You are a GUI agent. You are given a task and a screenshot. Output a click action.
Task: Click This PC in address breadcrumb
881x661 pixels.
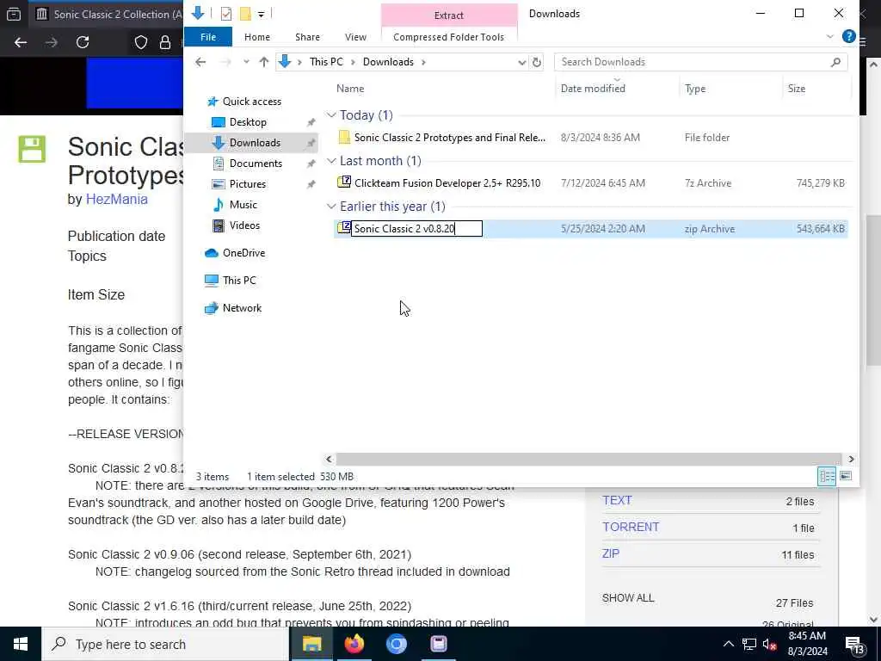pos(326,62)
